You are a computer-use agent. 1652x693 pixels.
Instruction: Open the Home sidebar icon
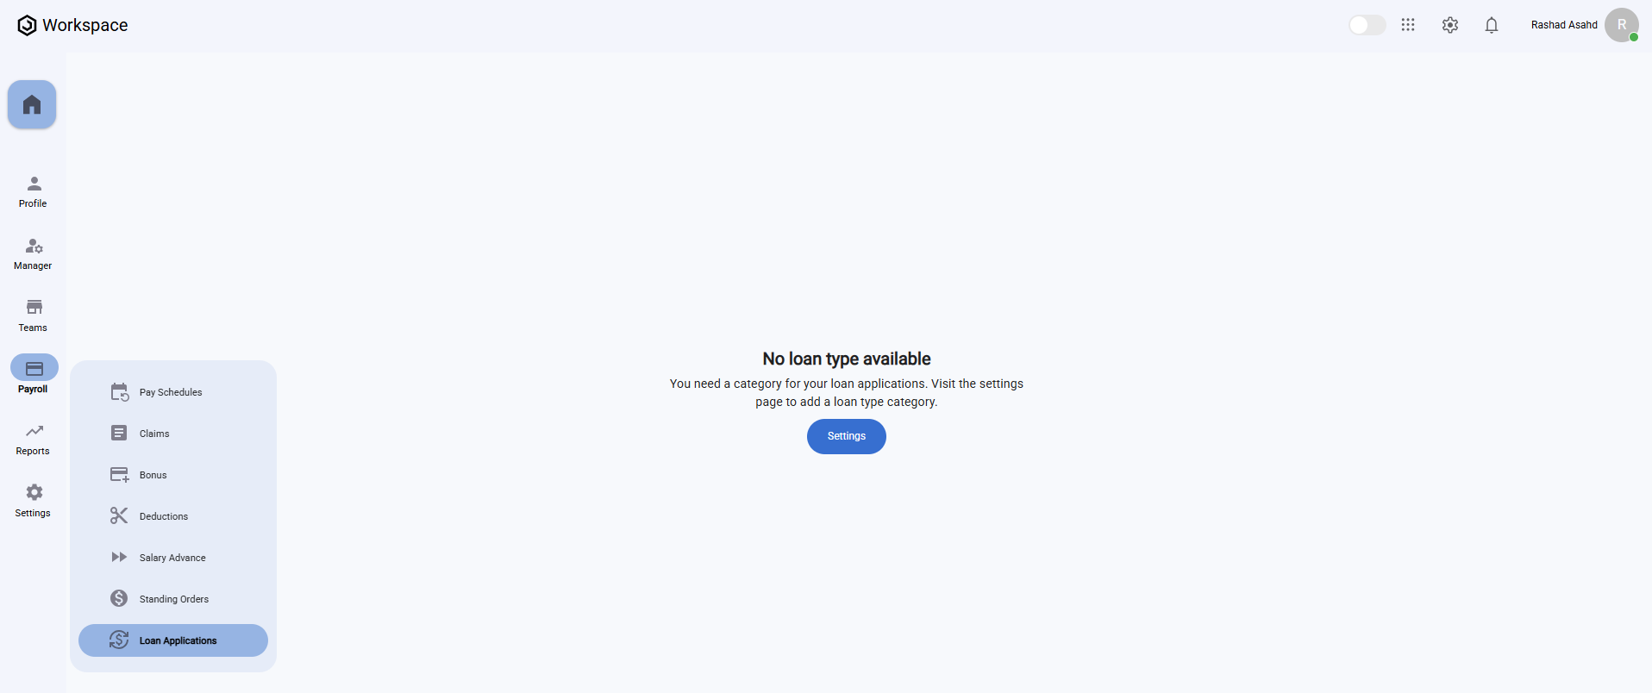click(x=32, y=104)
